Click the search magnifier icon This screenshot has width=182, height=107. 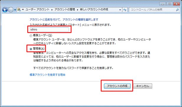[177, 10]
